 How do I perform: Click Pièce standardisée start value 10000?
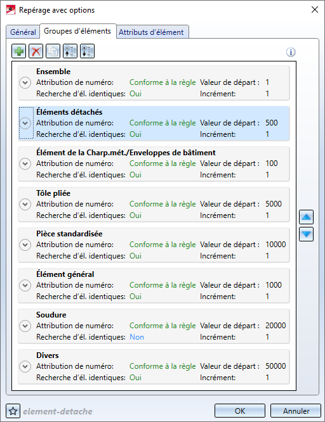click(275, 245)
